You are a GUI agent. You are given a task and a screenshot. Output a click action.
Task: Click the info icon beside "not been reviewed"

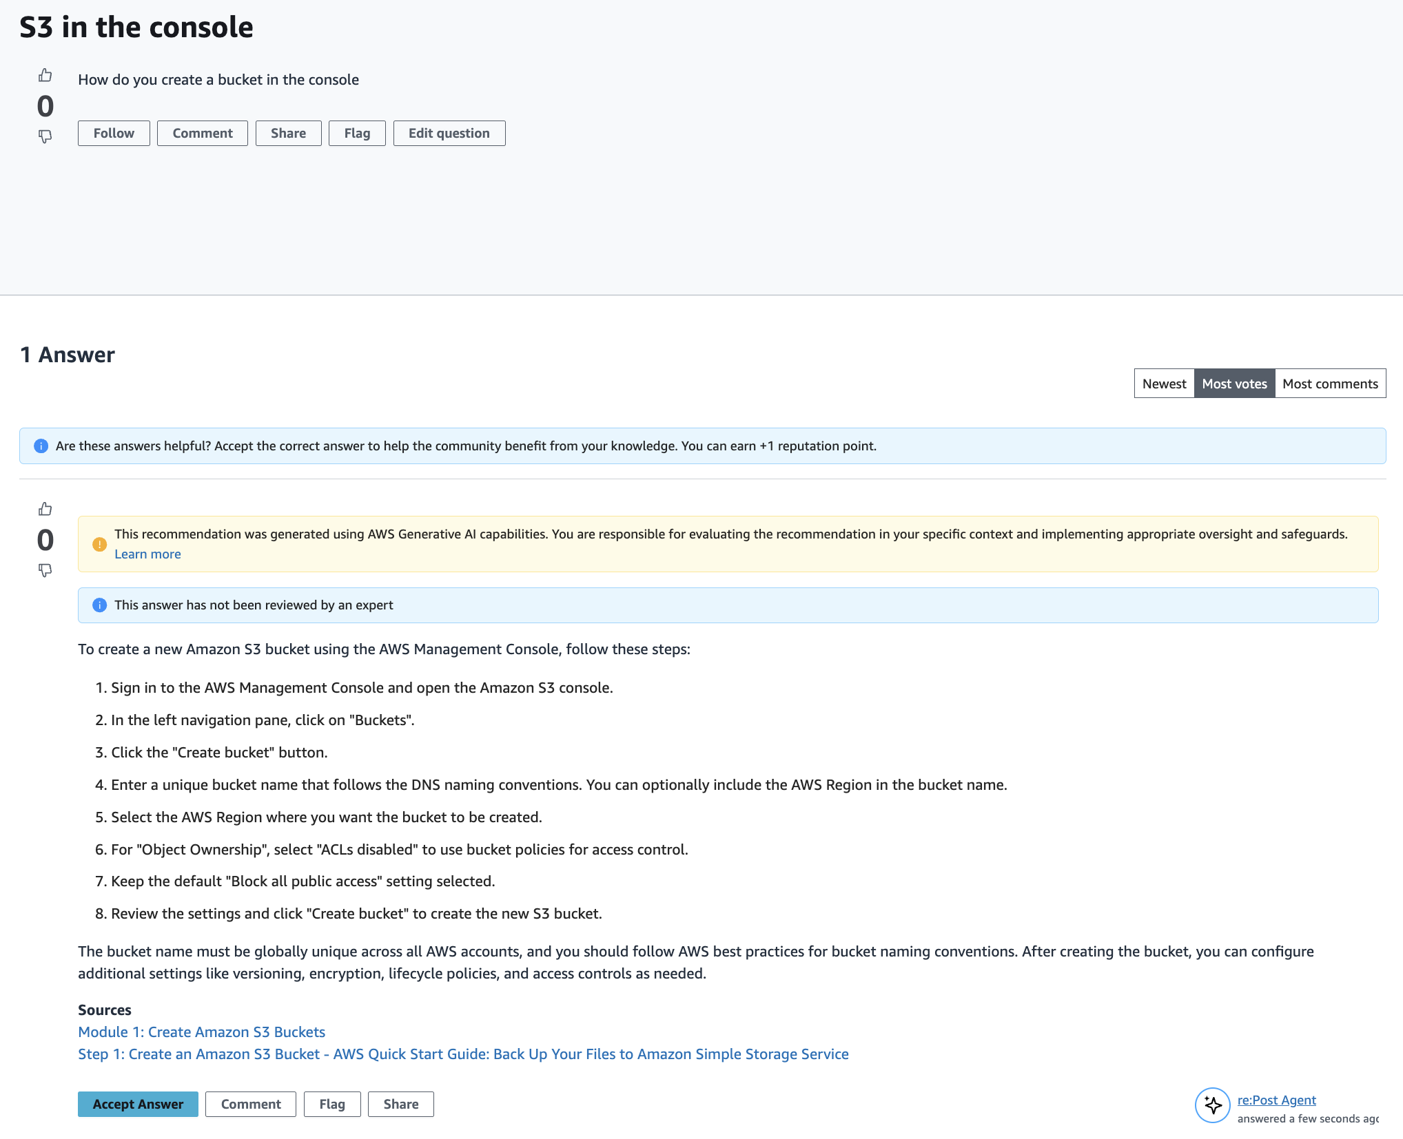[x=99, y=605]
